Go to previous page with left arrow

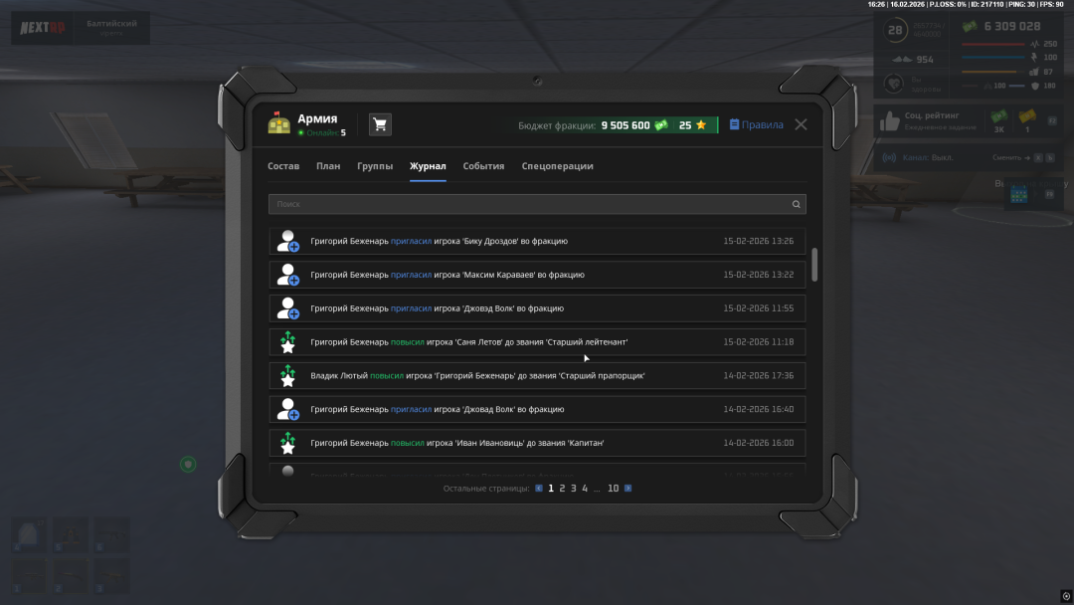coord(539,489)
